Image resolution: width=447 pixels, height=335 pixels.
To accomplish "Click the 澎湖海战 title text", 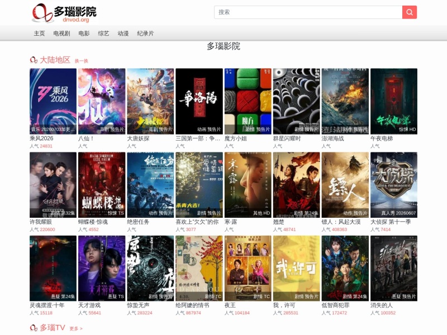I will click(x=333, y=138).
